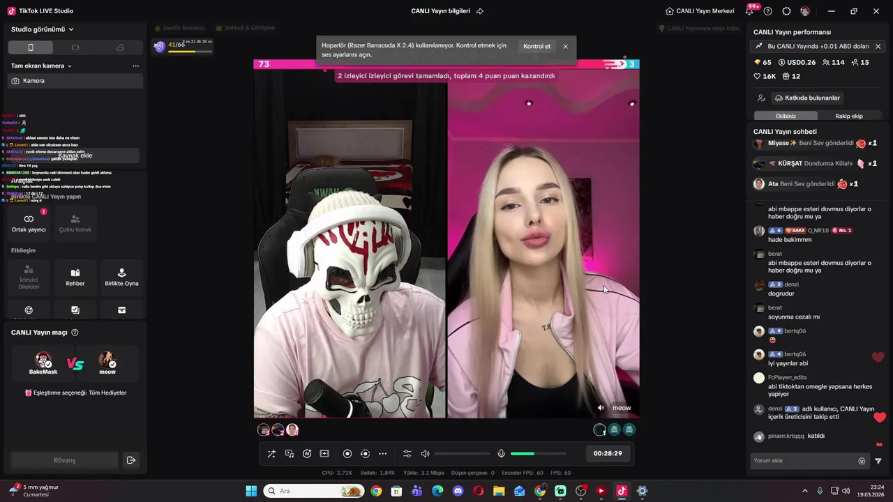Click berat's comment 'soyunma cezalı mı'
Viewport: 893px width, 502px height.
pyautogui.click(x=794, y=317)
